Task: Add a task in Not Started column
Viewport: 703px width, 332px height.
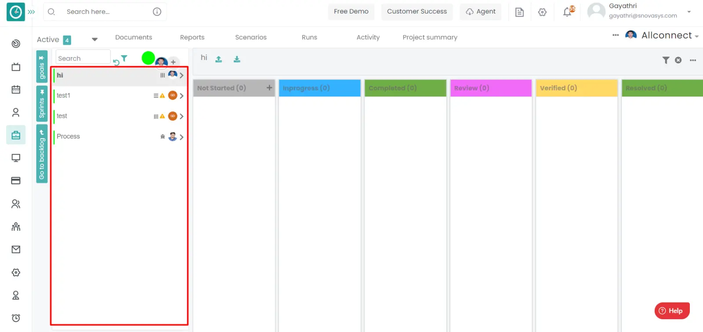Action: [x=269, y=88]
